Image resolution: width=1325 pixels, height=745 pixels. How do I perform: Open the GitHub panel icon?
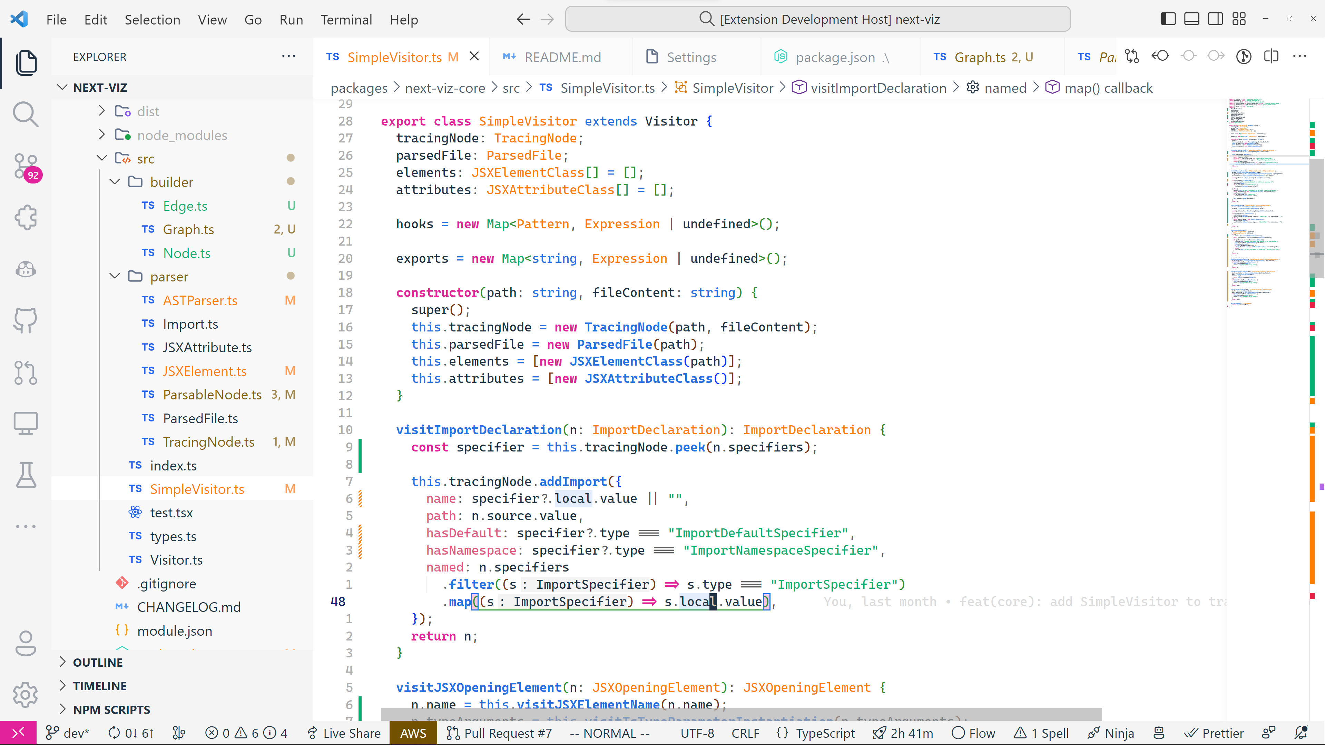25,320
